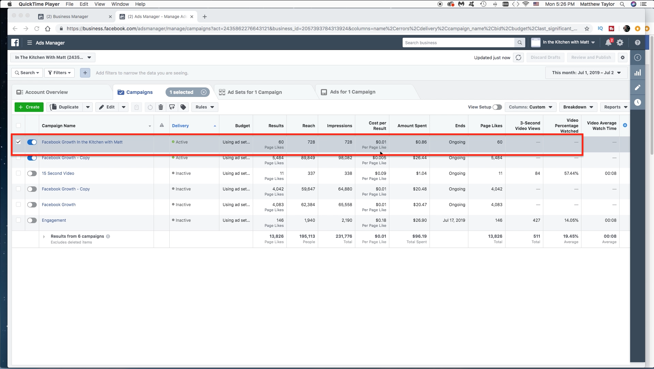Open the Ads Manager hamburger menu
Screen dimensions: 654x369
[30, 43]
